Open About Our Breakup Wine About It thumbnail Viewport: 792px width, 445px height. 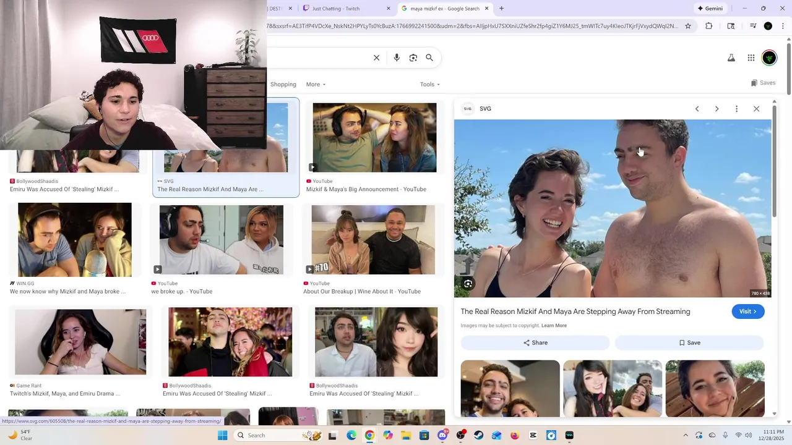click(373, 240)
